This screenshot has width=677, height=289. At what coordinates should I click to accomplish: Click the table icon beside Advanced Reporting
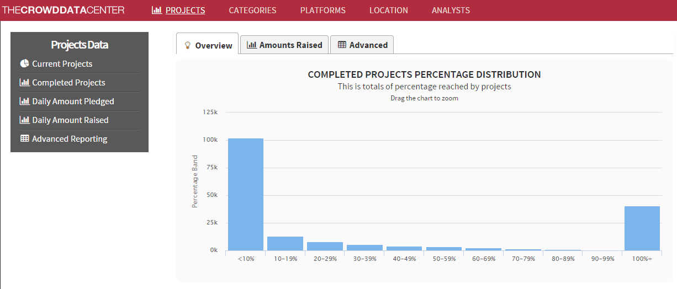pos(24,139)
